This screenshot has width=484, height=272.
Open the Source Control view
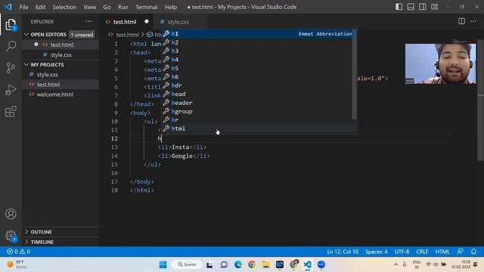tap(11, 68)
